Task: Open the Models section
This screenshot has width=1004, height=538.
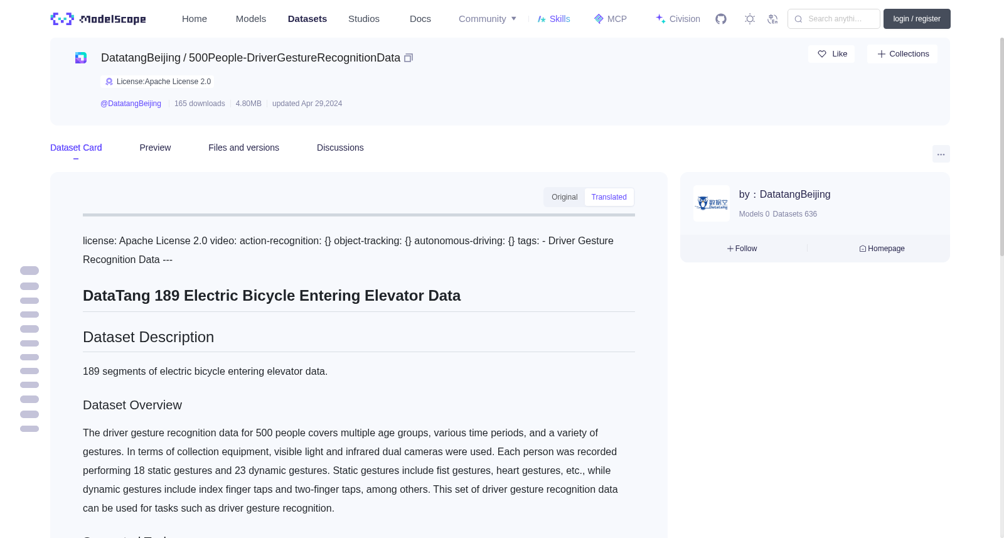Action: click(x=251, y=19)
